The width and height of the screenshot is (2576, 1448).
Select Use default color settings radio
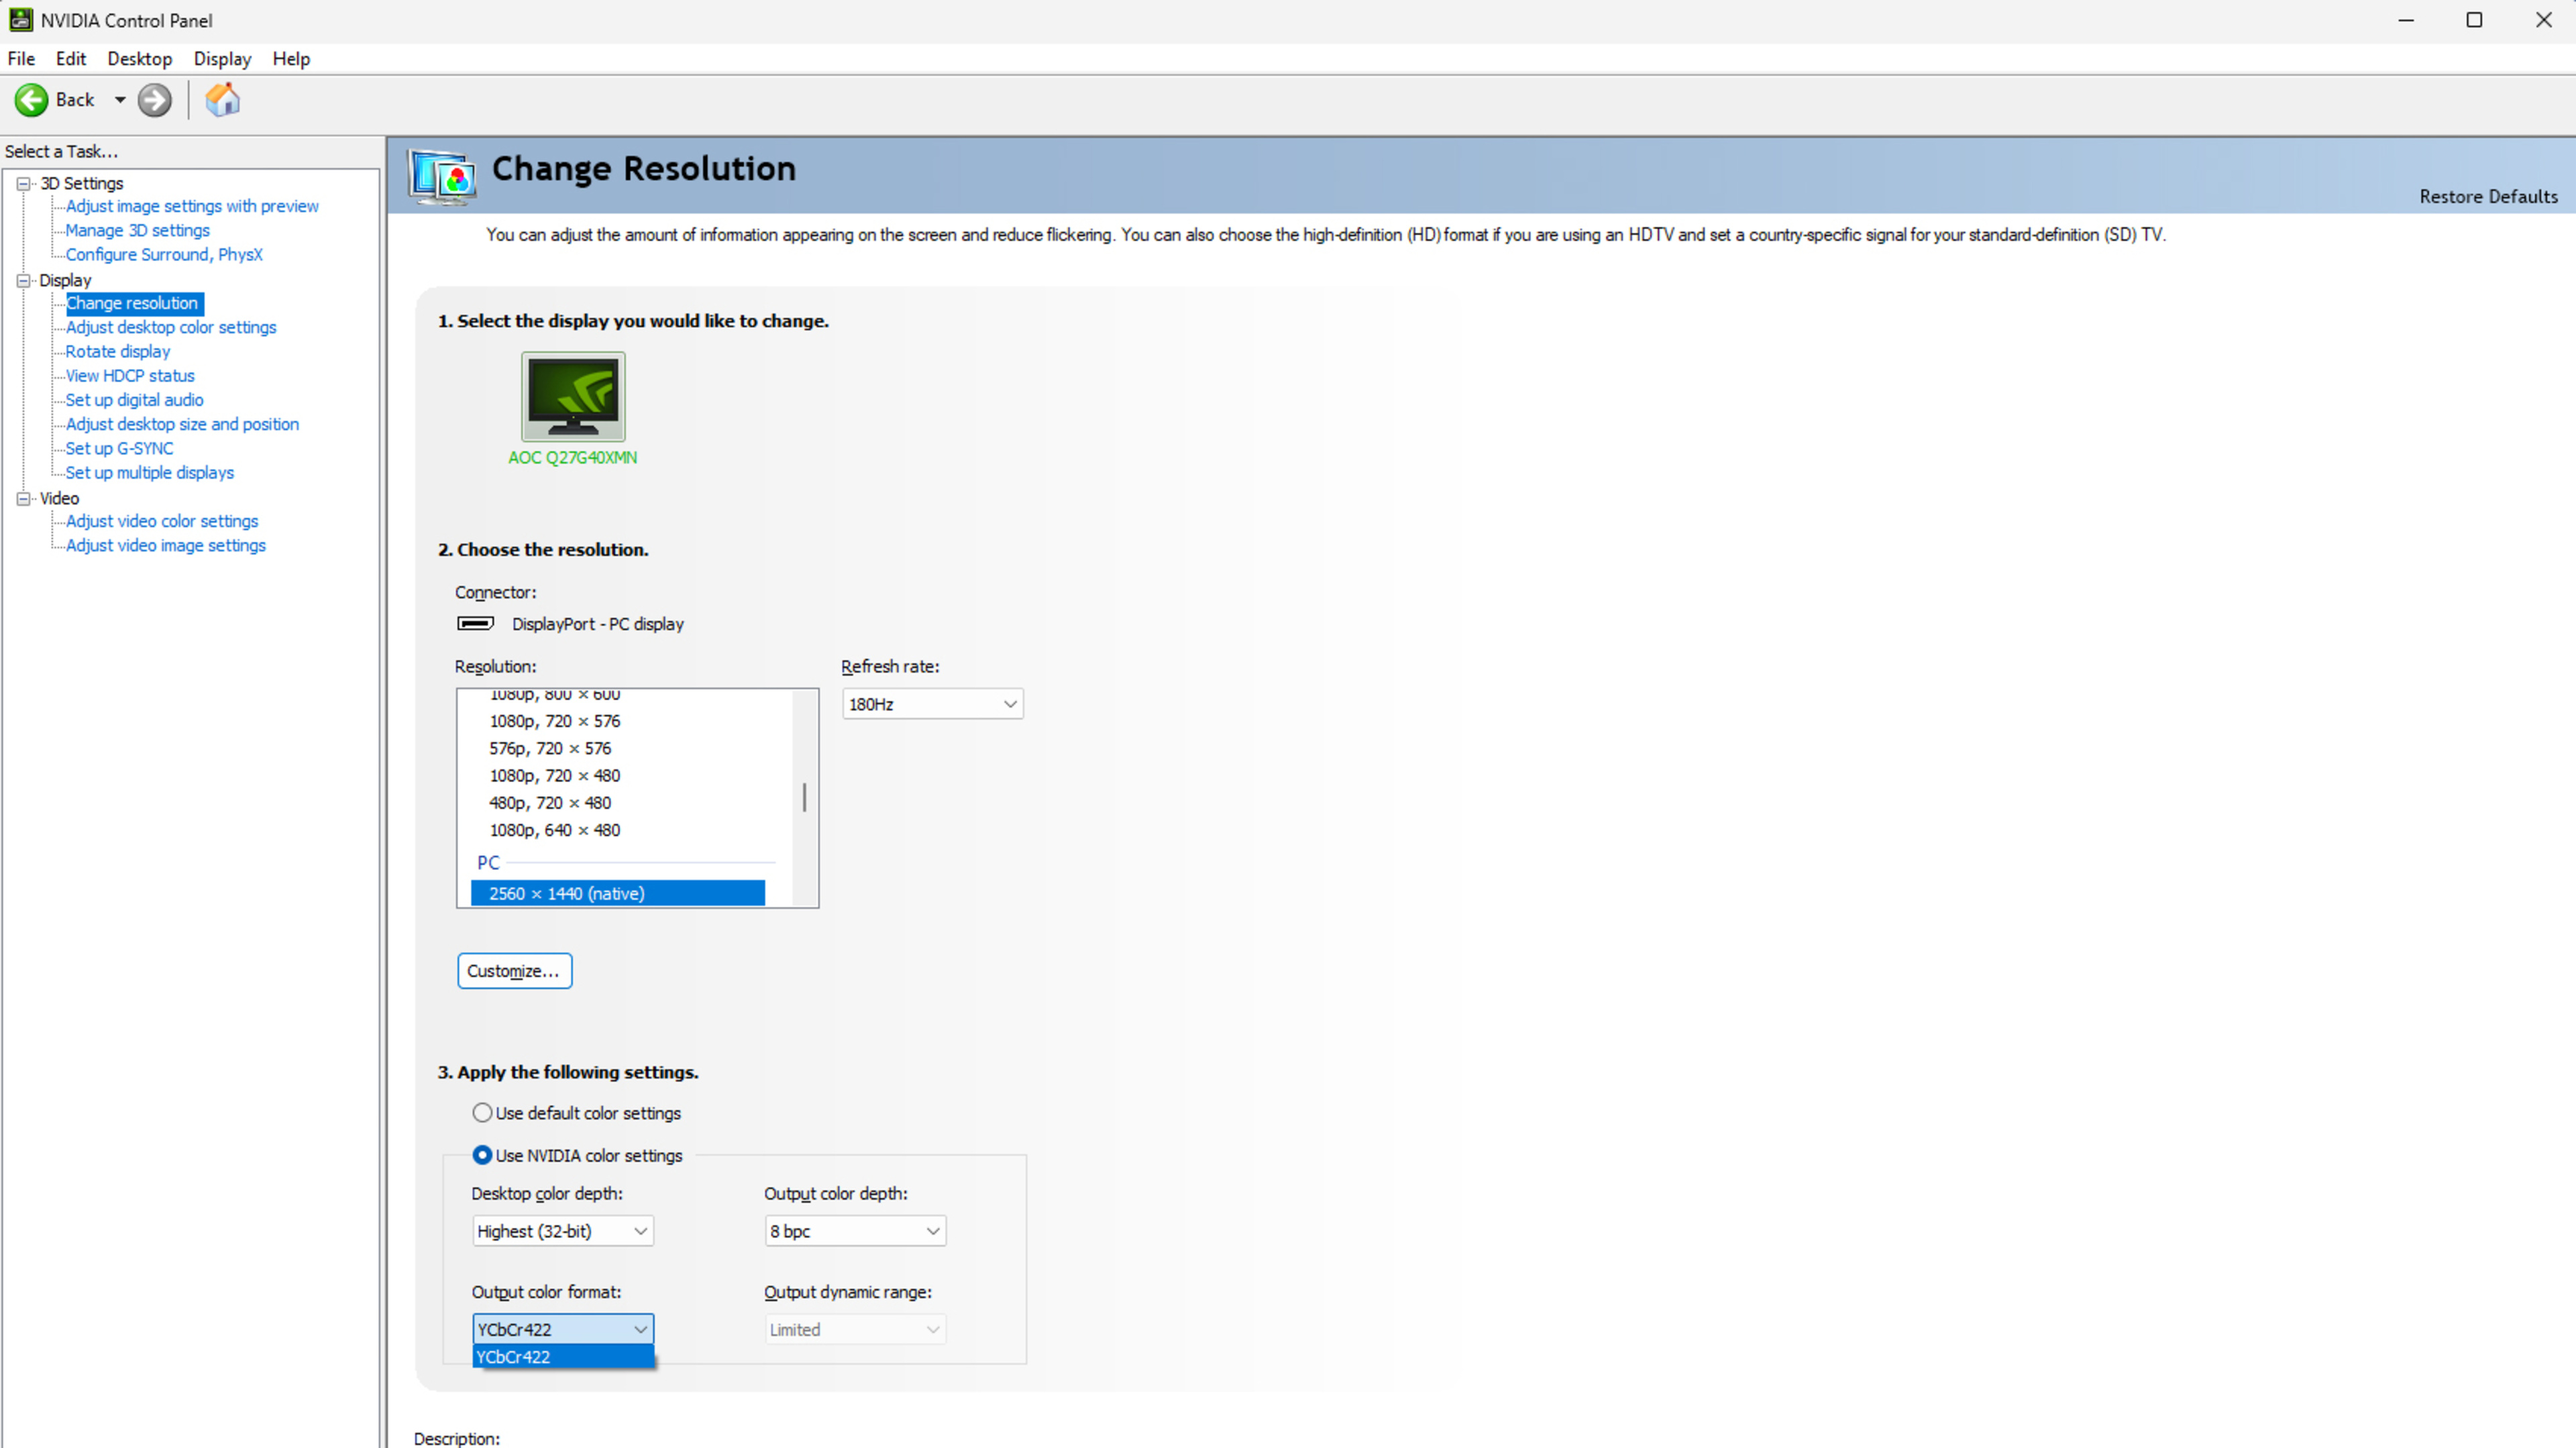click(x=482, y=1113)
